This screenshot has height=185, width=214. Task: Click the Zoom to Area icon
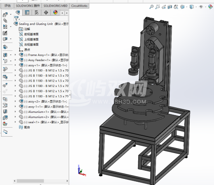(158, 7)
